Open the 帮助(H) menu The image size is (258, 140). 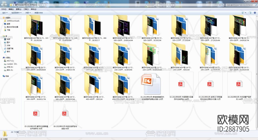pos(33,9)
